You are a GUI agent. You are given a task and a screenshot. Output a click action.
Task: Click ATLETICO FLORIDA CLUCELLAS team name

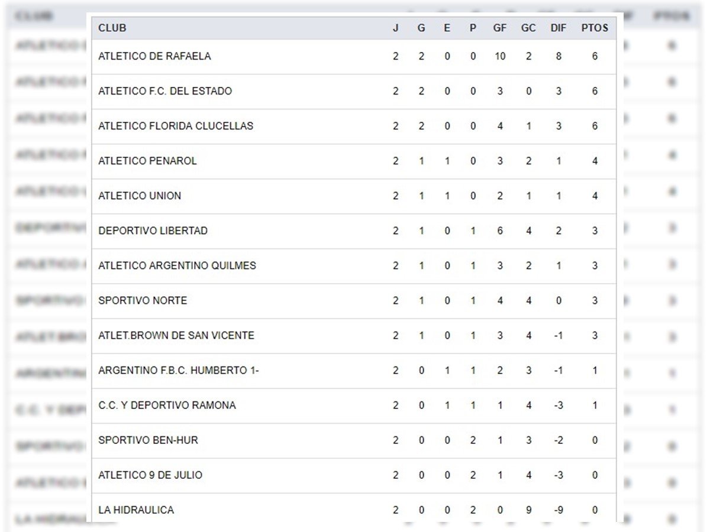pyautogui.click(x=176, y=126)
